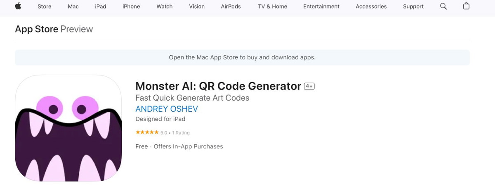The width and height of the screenshot is (495, 193).
Task: Click the App Store heading link
Action: click(37, 29)
